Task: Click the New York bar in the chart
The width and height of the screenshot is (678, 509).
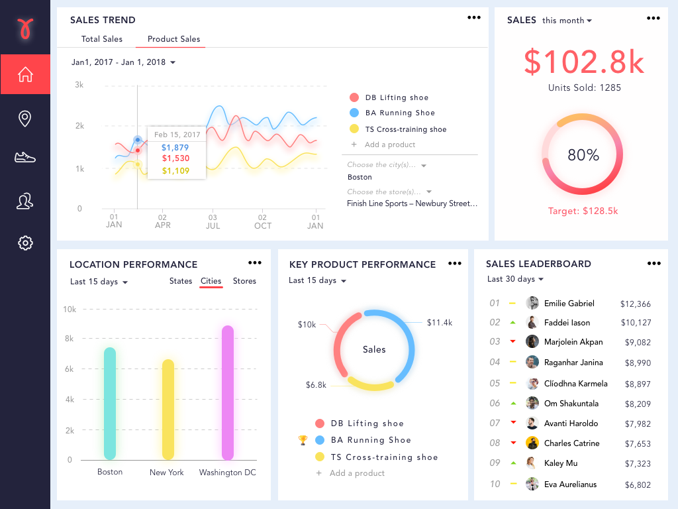Action: click(x=168, y=410)
